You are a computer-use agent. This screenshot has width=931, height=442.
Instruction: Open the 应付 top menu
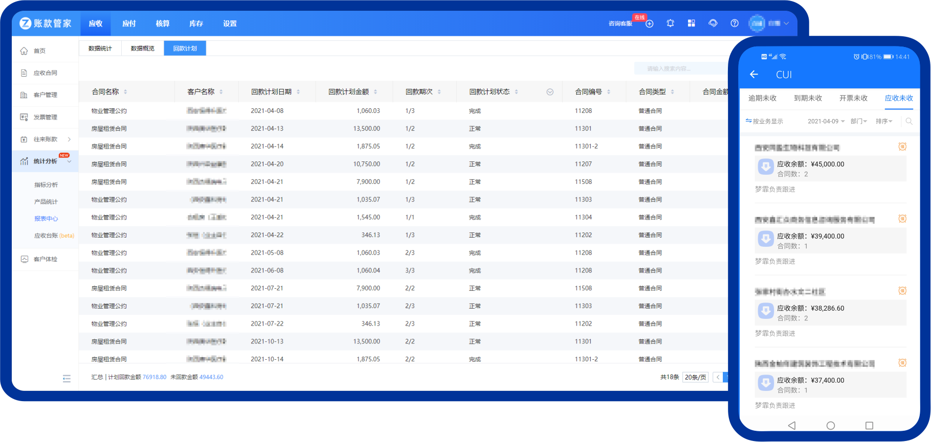(x=129, y=24)
